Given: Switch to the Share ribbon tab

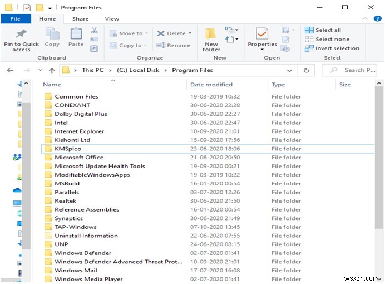Looking at the screenshot, I should [x=80, y=19].
